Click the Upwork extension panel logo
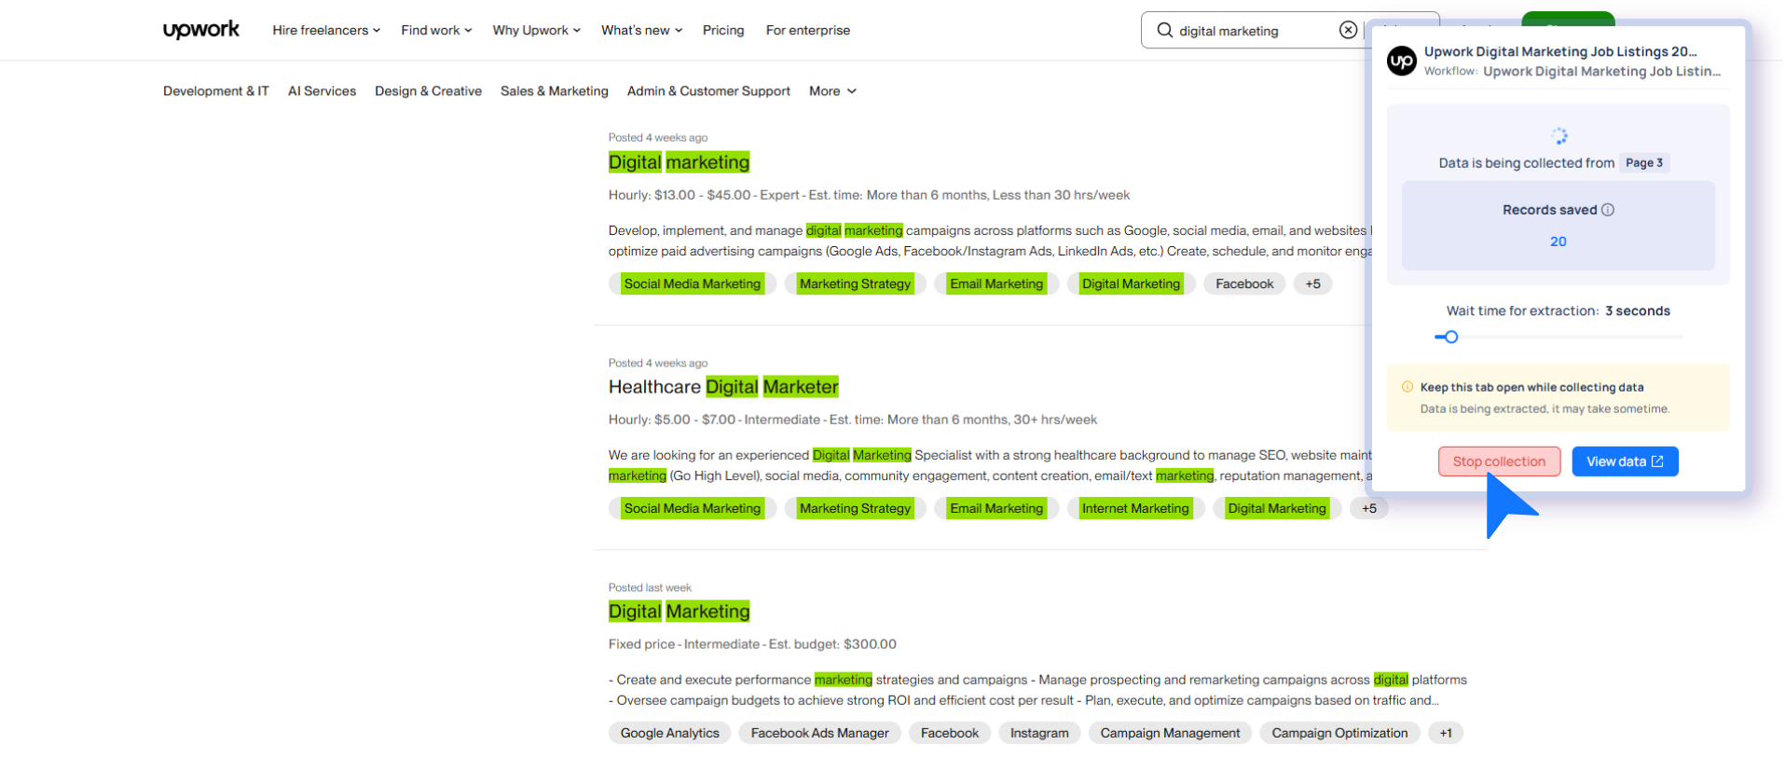Screen dimensions: 1785x772 coord(1402,62)
